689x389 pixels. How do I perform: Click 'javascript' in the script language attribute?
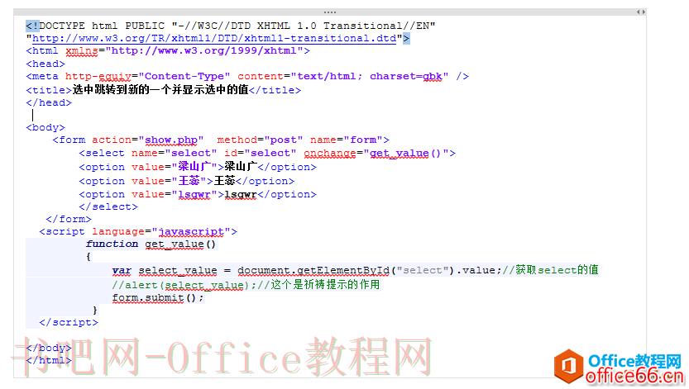coord(191,231)
